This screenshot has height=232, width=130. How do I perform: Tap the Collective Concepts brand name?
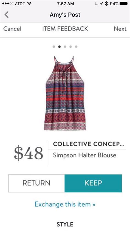pos(89,144)
